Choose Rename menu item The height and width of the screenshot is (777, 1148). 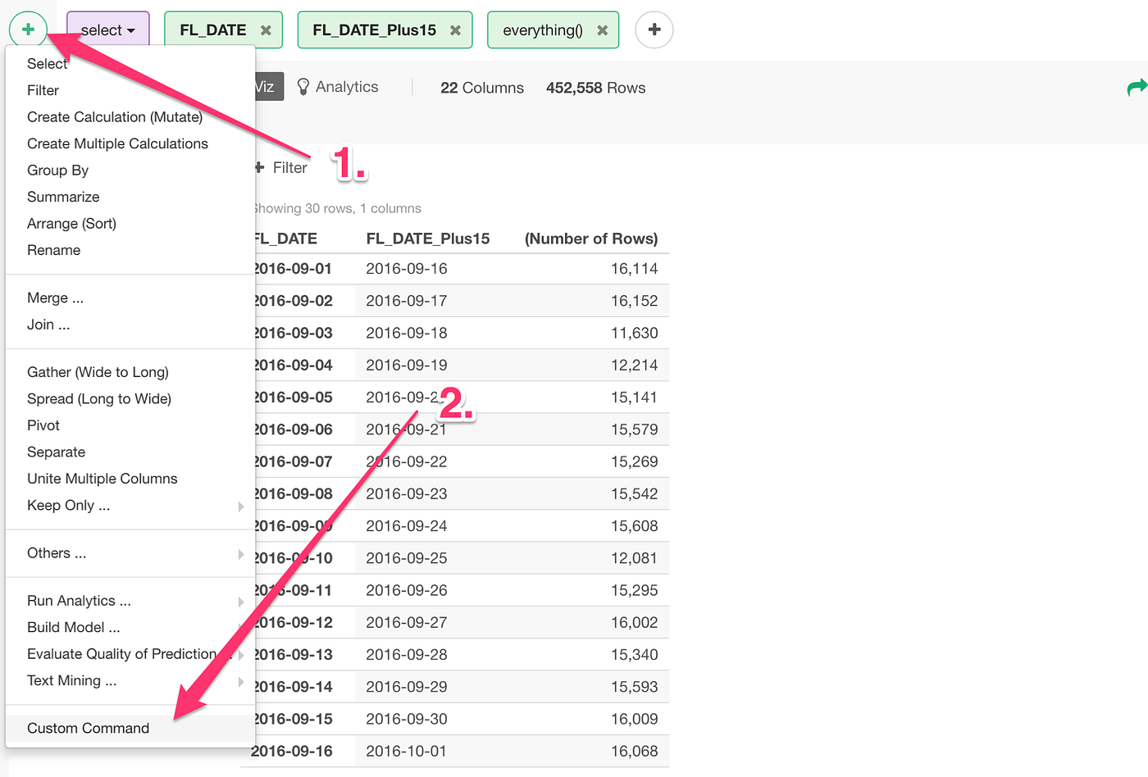tap(53, 250)
